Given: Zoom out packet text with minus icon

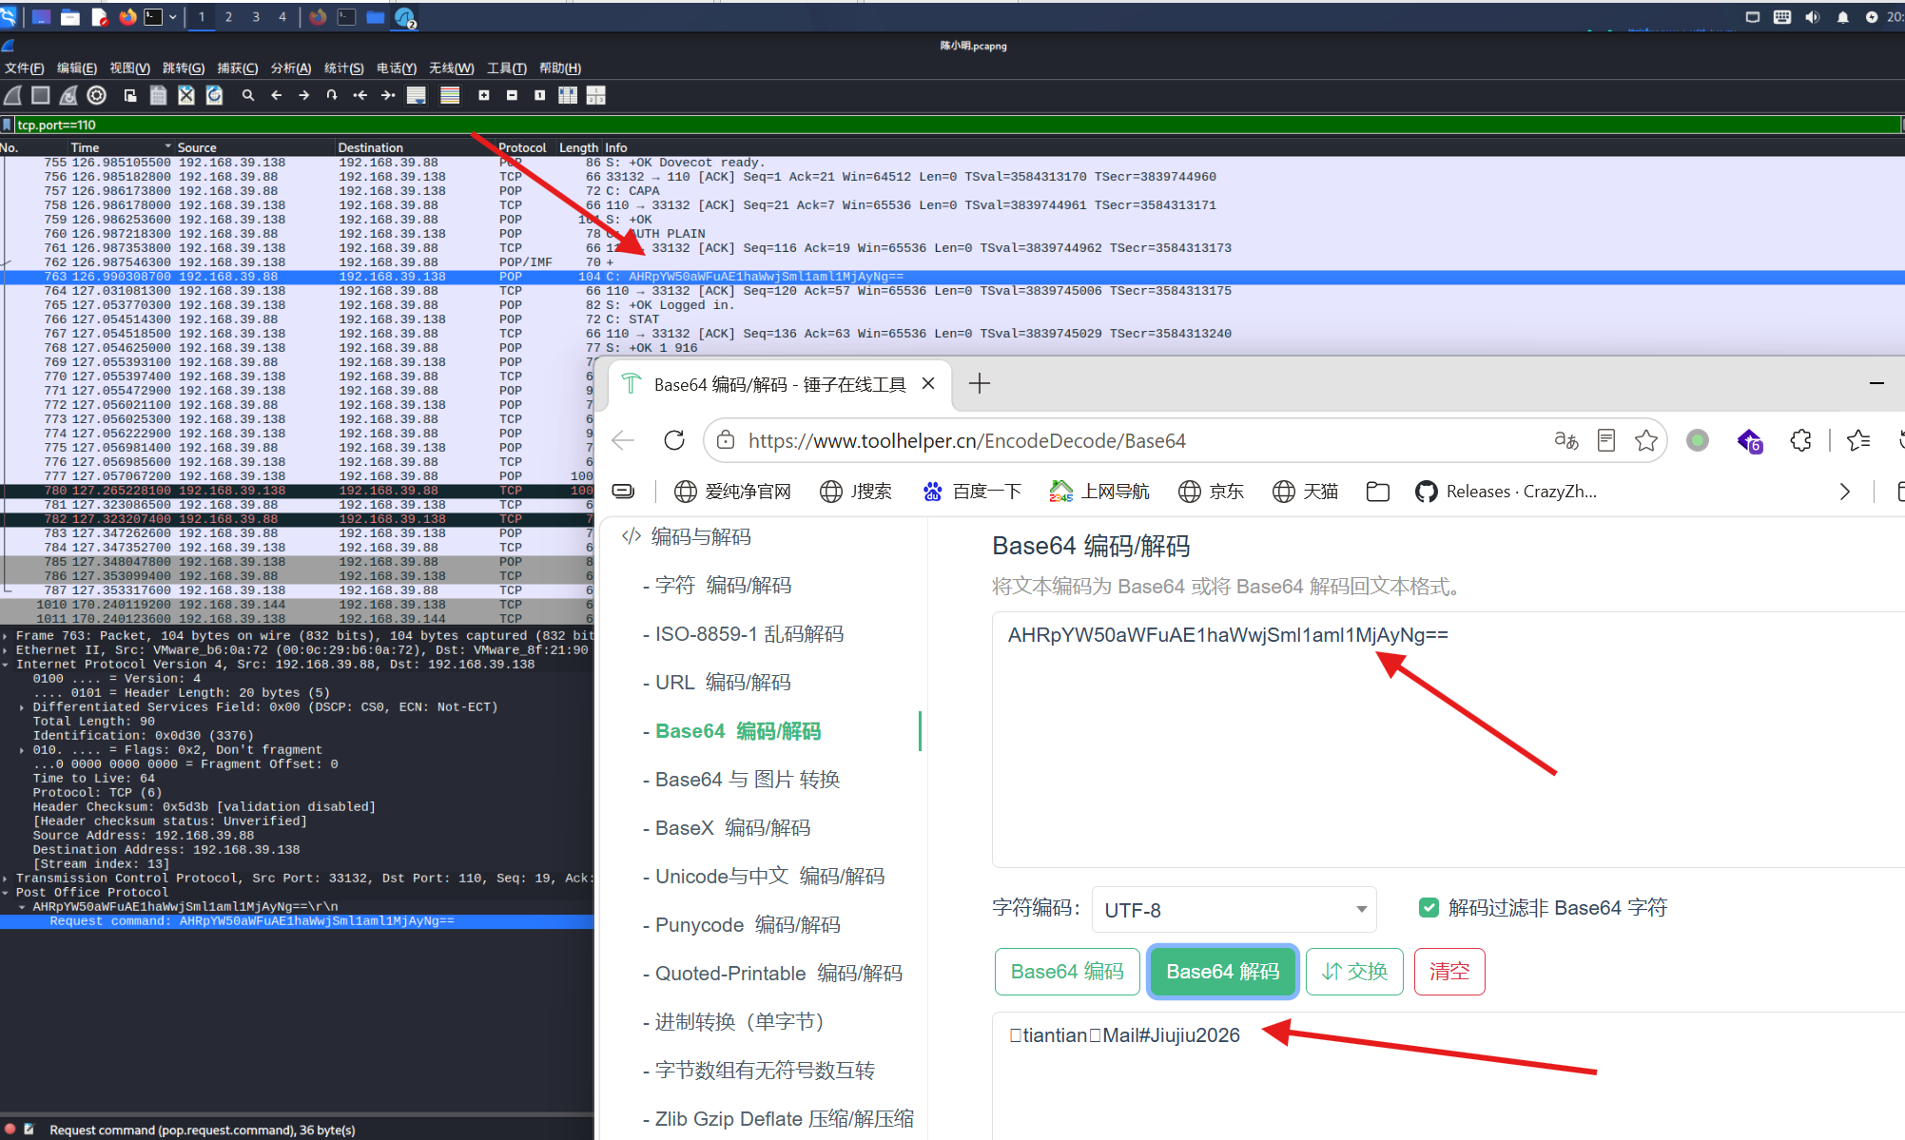Looking at the screenshot, I should pos(512,95).
